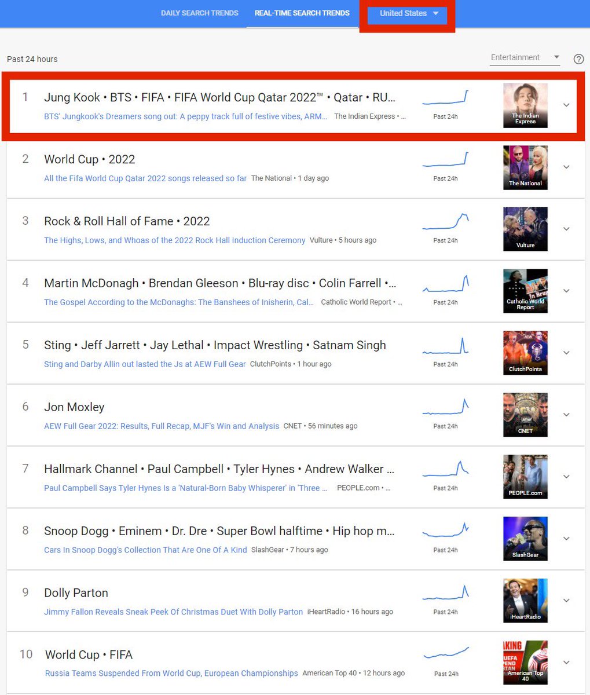Click the Jon Moxley sparkline chart
This screenshot has height=695, width=590.
445,407
